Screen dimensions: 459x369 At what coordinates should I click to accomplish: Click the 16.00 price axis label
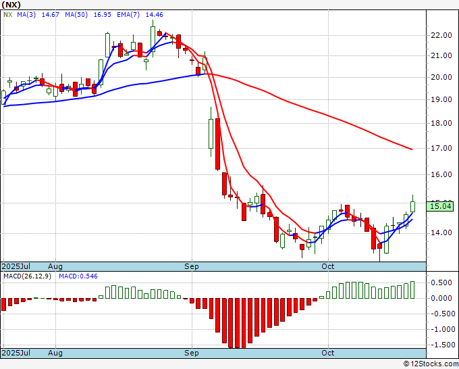(441, 174)
